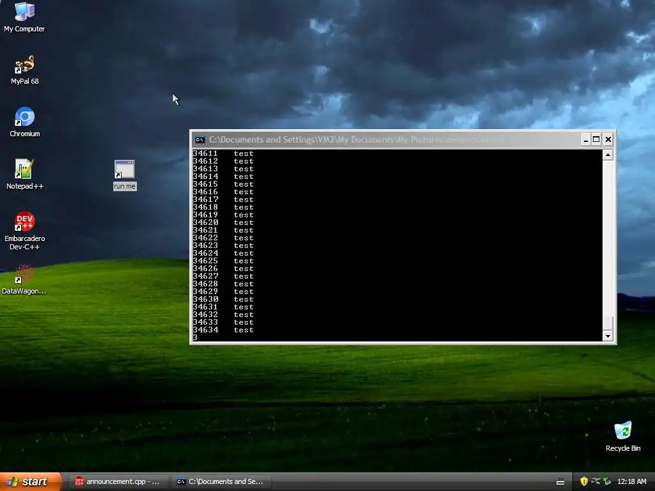Click console scrollbar down arrow
This screenshot has width=655, height=491.
pos(608,336)
